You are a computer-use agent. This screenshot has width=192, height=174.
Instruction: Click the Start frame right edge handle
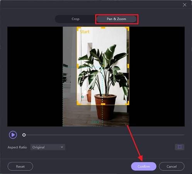[128, 66]
